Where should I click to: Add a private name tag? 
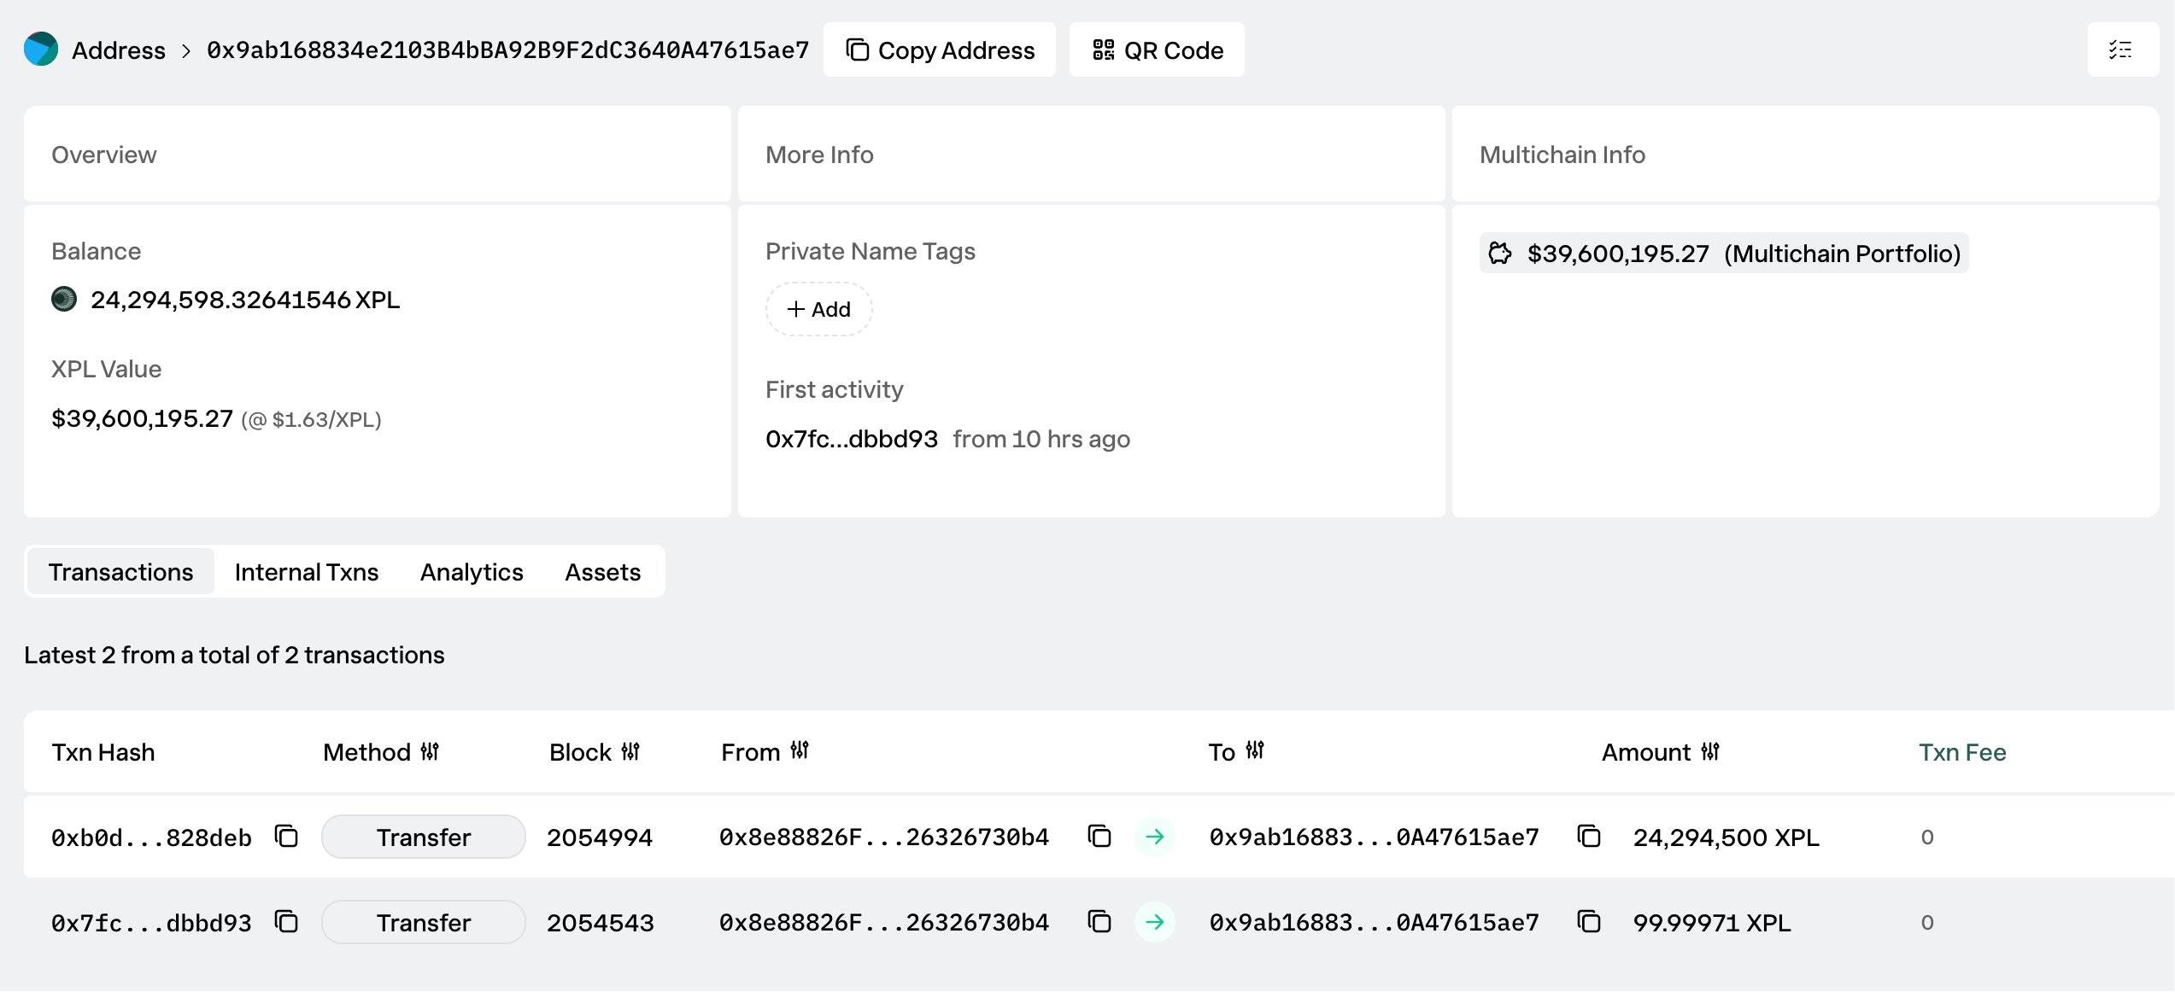pos(818,309)
